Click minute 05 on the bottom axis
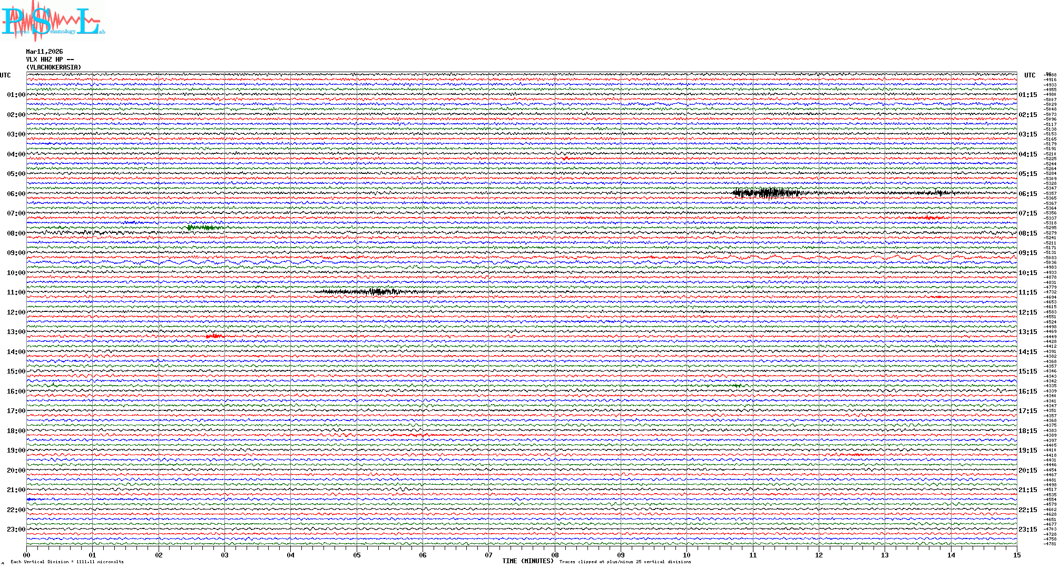The image size is (1059, 569). [357, 555]
